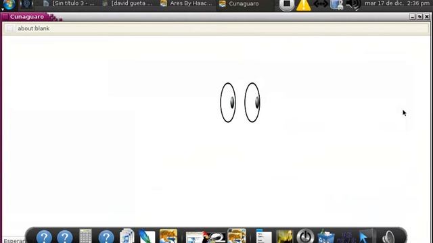
Task: Open the highlighted Cunaguaro browser dock icon
Action: (237, 236)
